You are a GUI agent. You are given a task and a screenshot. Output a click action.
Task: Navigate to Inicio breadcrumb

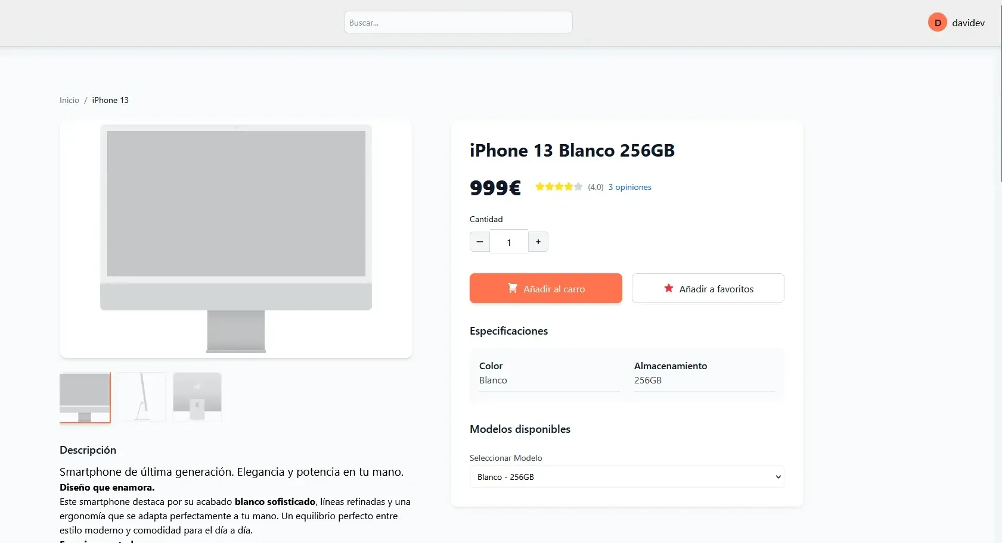coord(69,100)
